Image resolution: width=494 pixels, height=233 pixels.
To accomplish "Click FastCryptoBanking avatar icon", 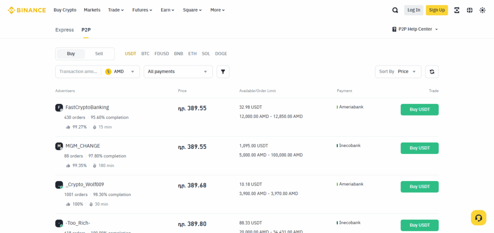I will pos(59,107).
